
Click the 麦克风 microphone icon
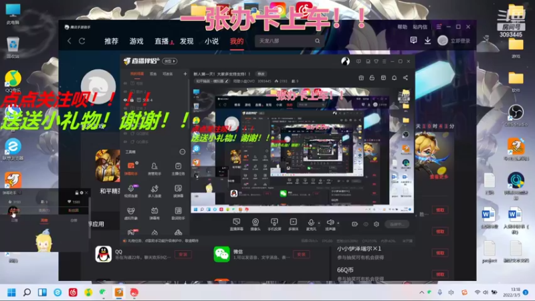[x=311, y=224]
